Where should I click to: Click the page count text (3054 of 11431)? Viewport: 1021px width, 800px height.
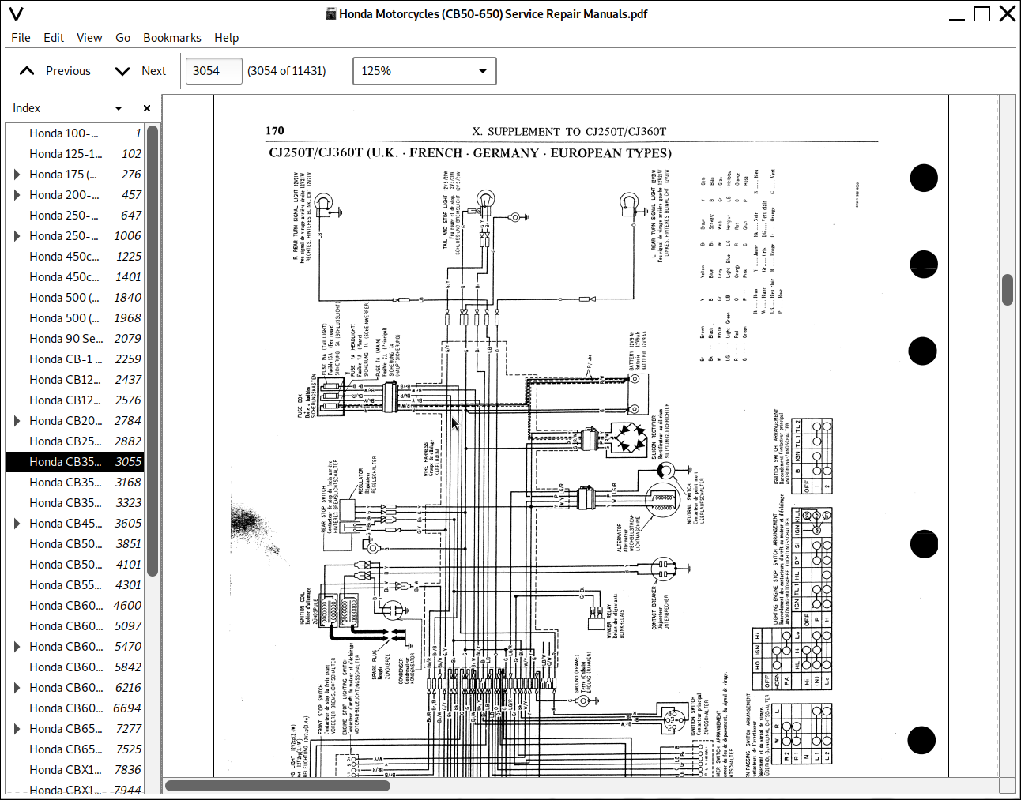286,71
